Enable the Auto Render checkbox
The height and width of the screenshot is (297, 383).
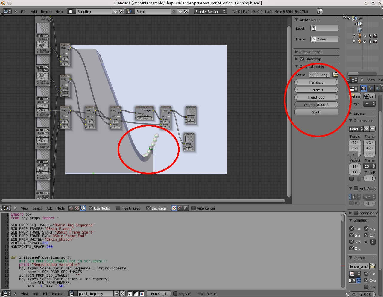pyautogui.click(x=194, y=208)
